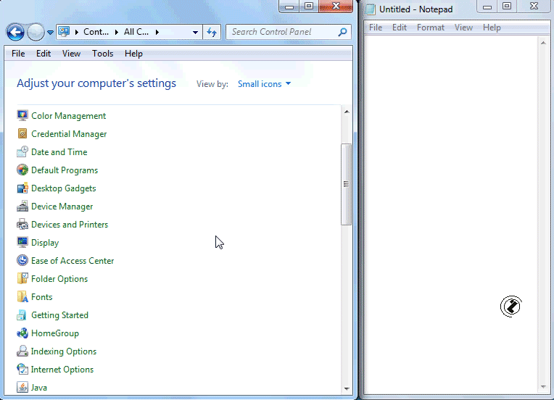Open the Tools menu in Control Panel

[x=102, y=54]
